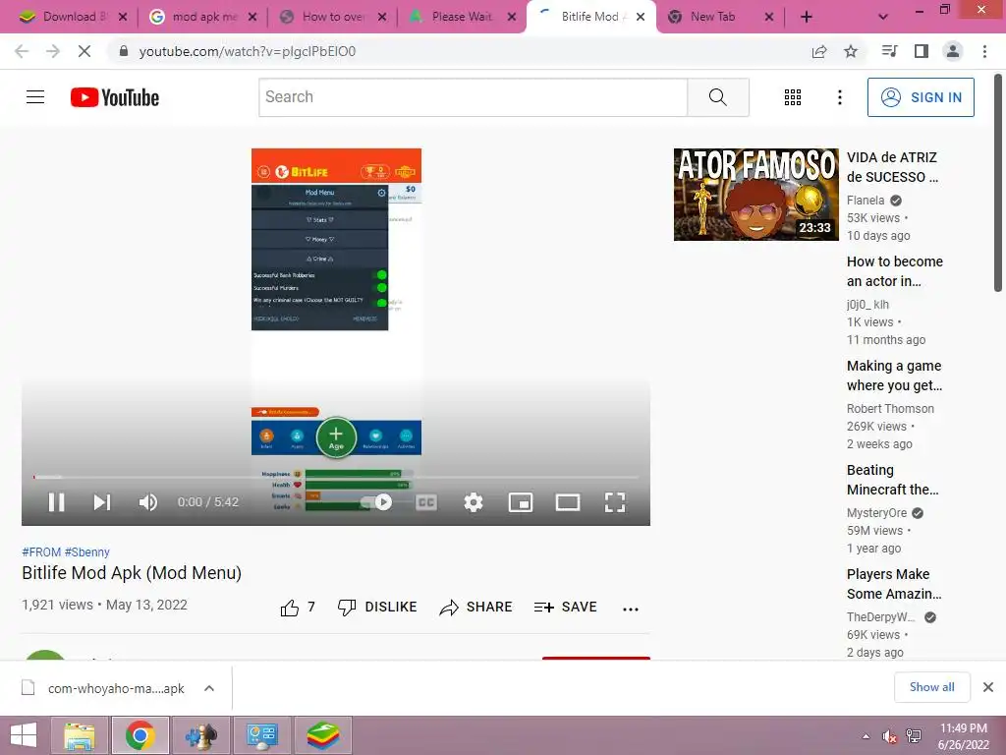Open Chrome three-dot menu
This screenshot has width=1006, height=755.
[984, 51]
